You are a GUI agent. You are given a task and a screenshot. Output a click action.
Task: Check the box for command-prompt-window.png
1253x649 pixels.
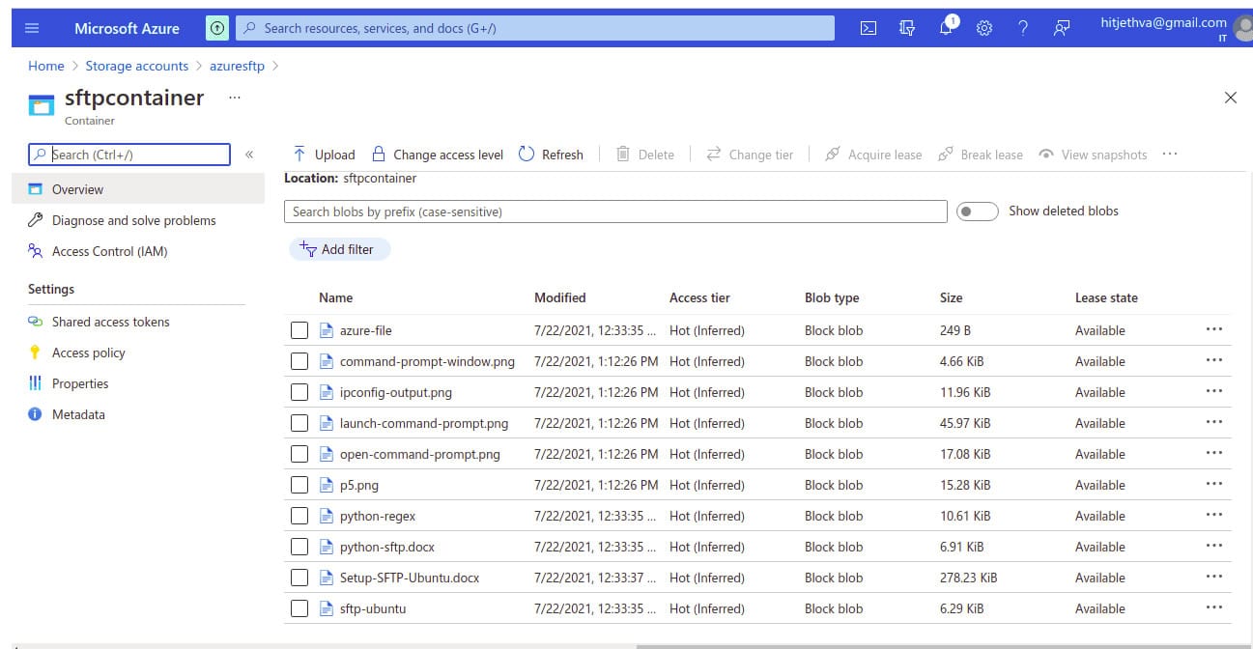coord(299,361)
